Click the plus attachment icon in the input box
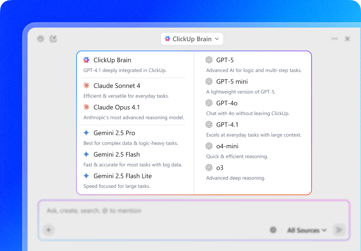Screen dimensions: 361x251 (x=48, y=230)
